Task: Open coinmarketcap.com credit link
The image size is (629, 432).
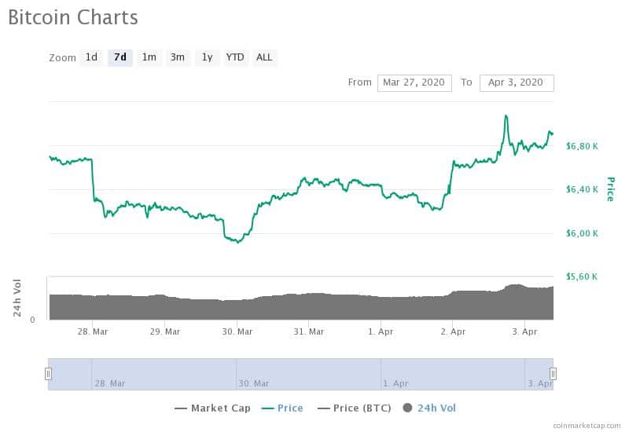Action: pos(587,426)
